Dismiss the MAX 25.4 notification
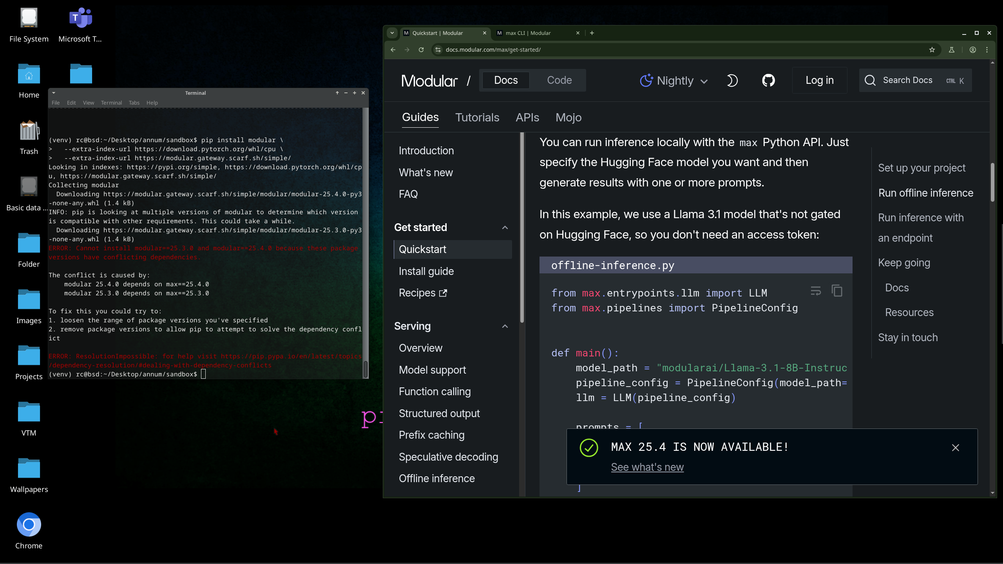1003x564 pixels. coord(956,448)
